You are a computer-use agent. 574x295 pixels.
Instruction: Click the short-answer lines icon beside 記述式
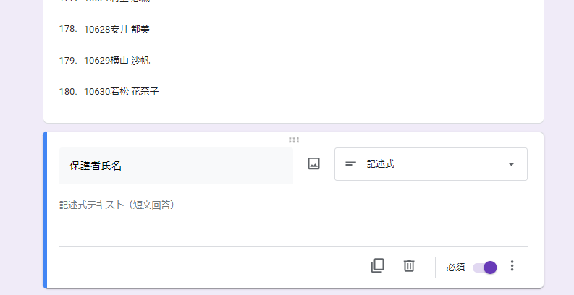(350, 164)
